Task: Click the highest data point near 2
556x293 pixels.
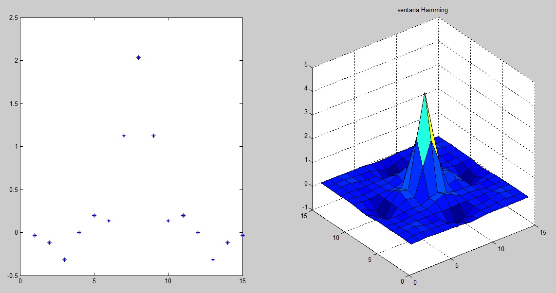Action: click(x=139, y=57)
